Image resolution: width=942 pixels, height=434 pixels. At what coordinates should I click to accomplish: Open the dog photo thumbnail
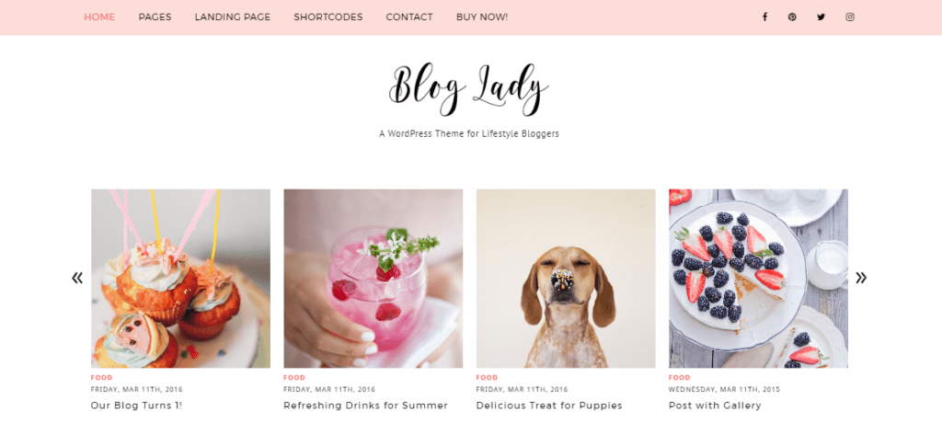coord(566,279)
